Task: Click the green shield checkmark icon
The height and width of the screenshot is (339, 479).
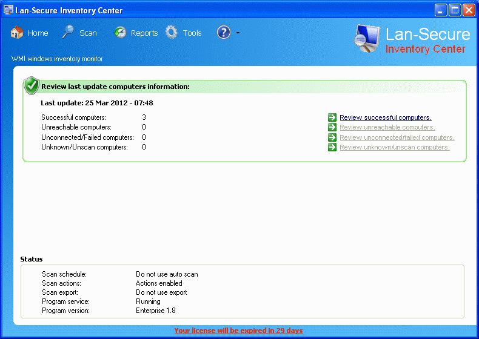Action: 32,85
